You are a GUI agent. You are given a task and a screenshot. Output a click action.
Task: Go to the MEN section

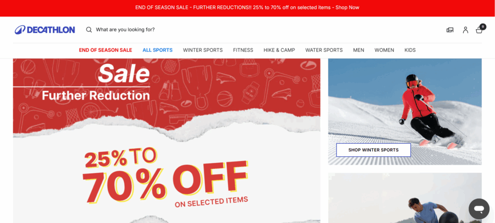coord(359,50)
